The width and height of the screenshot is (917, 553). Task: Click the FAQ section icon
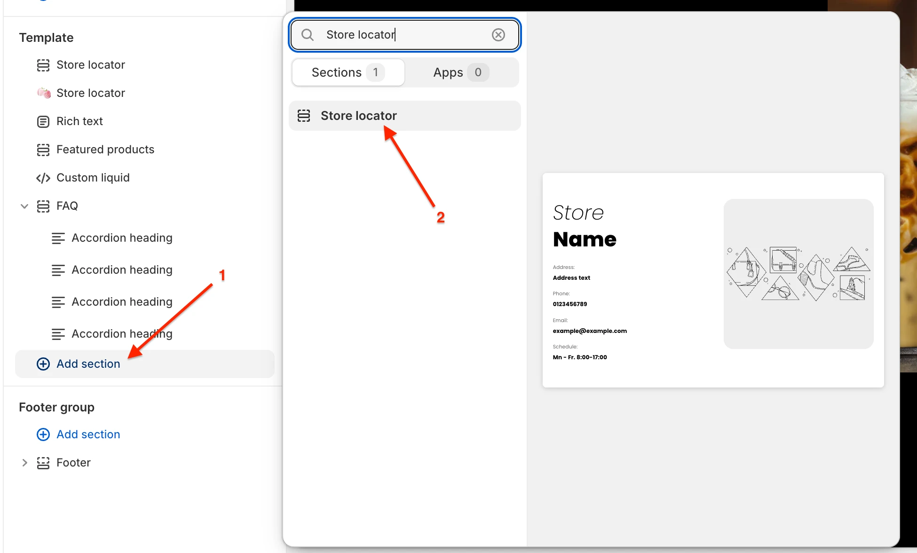pos(43,206)
